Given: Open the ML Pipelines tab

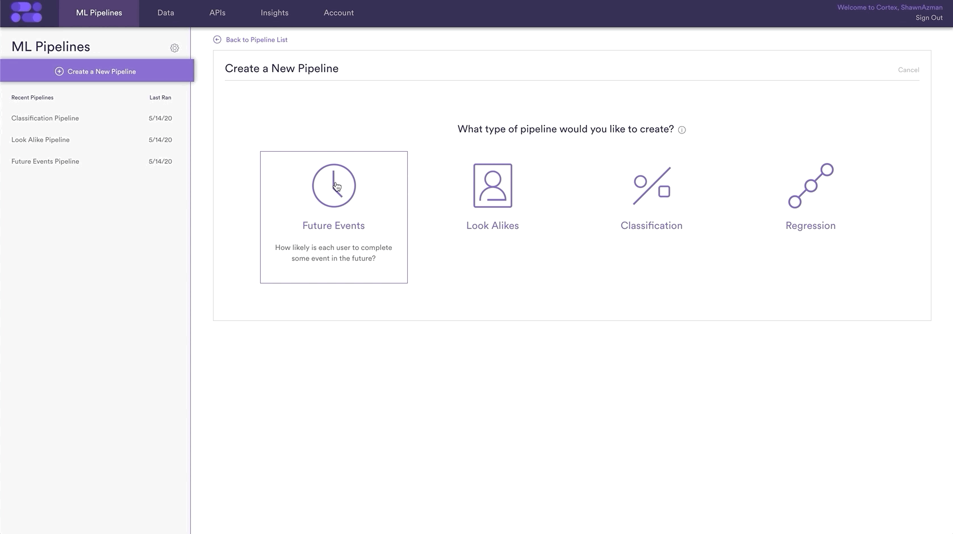Looking at the screenshot, I should click(x=99, y=13).
